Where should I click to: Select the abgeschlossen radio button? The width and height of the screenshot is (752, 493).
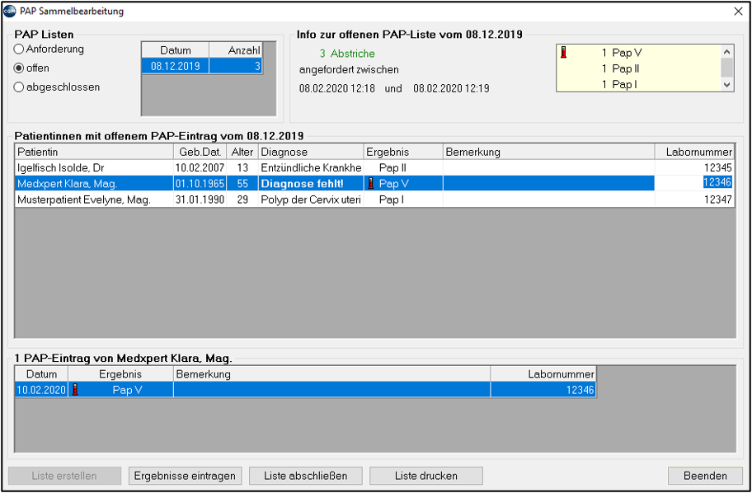tap(19, 87)
